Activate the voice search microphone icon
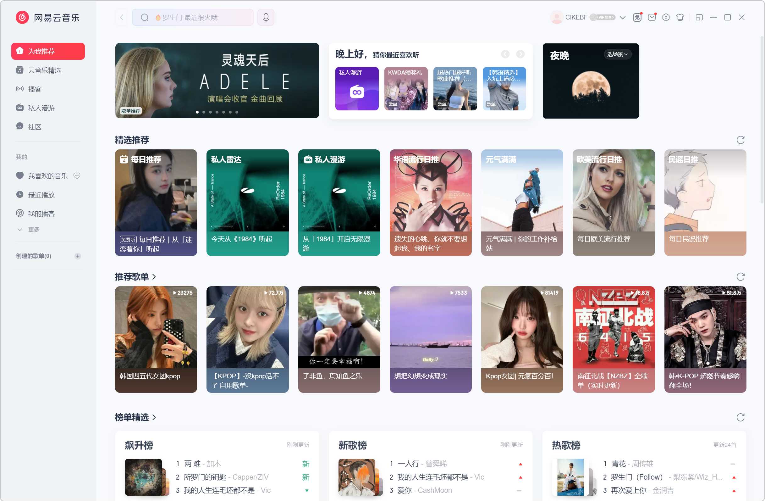This screenshot has height=501, width=765. coord(266,17)
